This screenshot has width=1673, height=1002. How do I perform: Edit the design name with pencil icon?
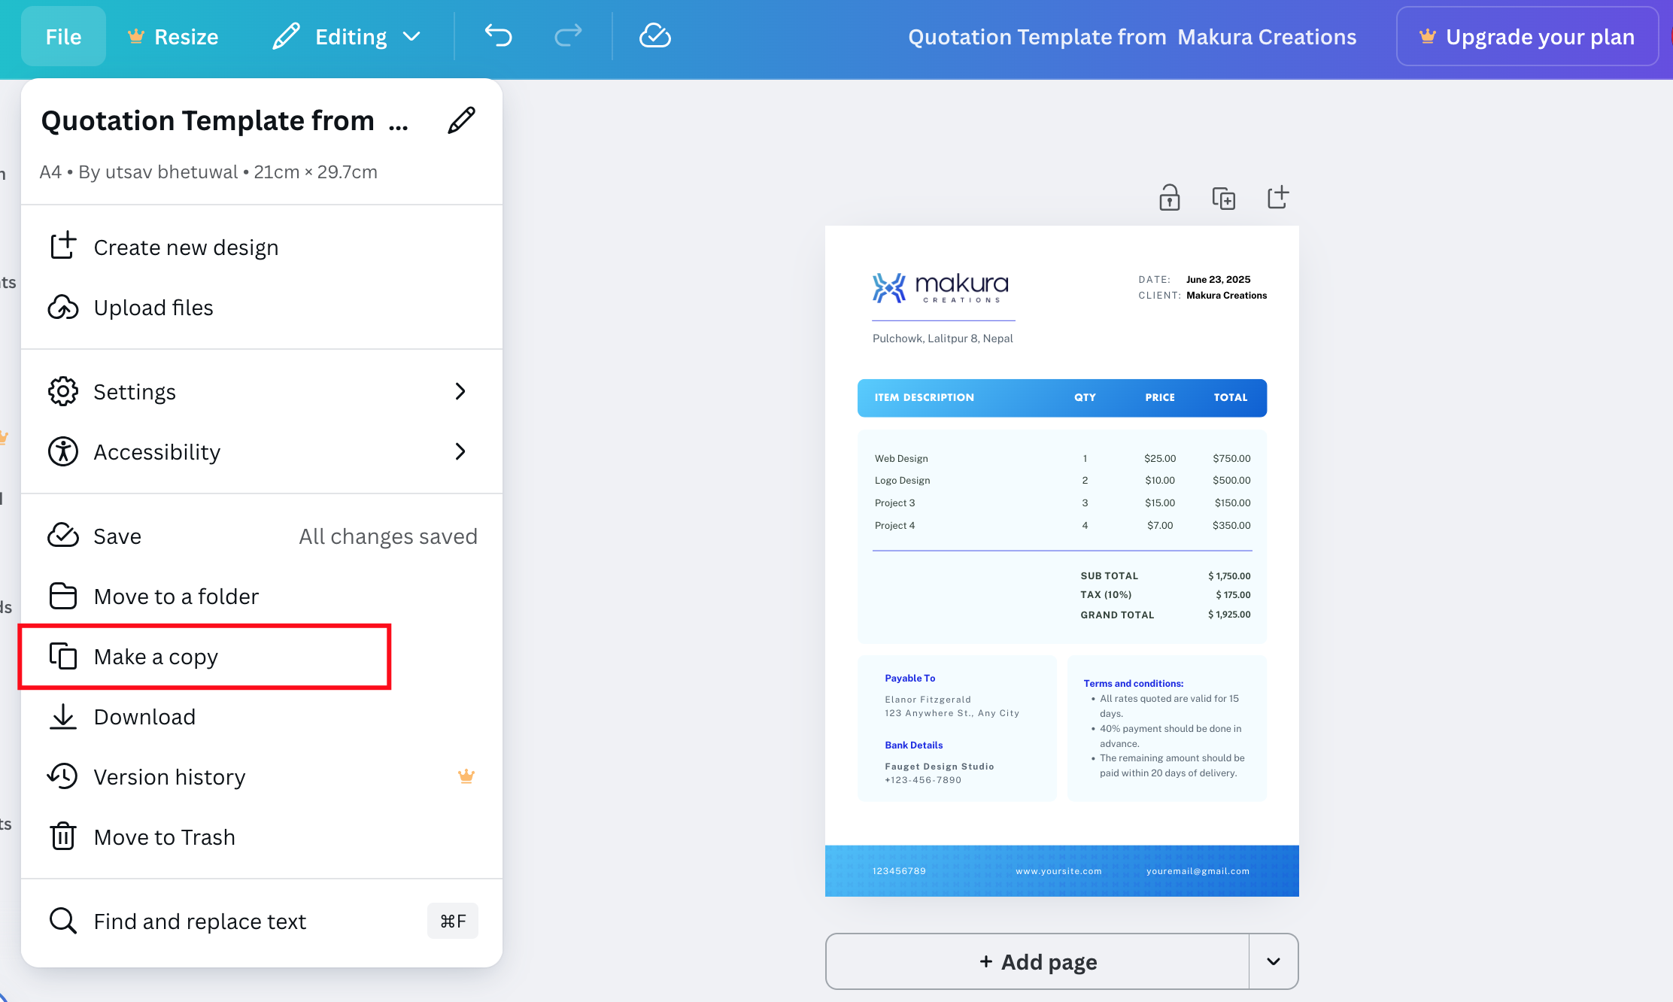click(461, 120)
